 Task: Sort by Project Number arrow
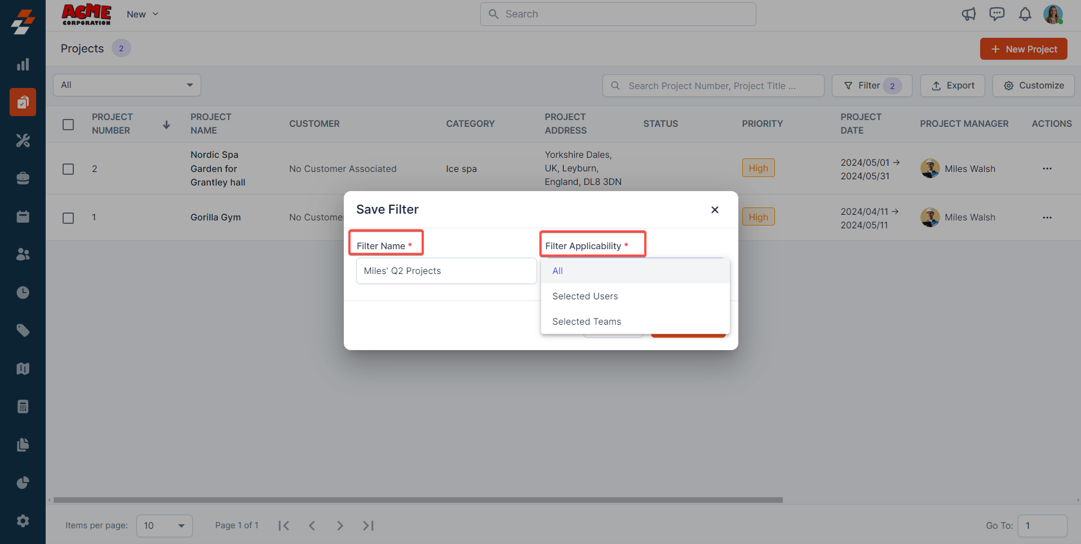(x=166, y=124)
